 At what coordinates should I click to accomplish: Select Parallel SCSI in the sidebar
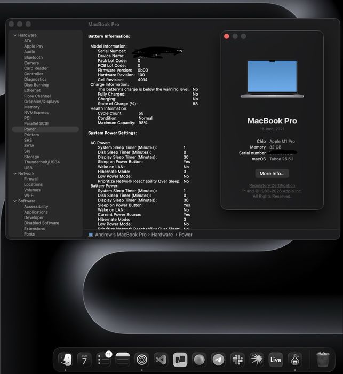36,123
